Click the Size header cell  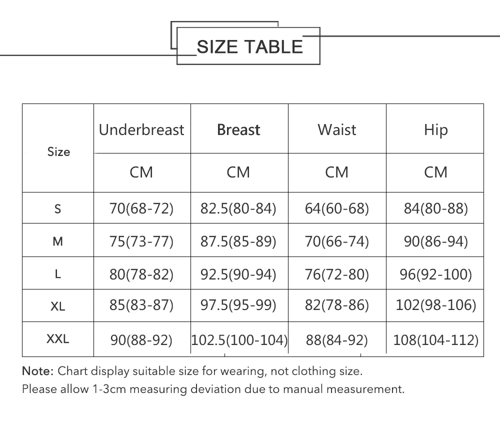pos(58,151)
